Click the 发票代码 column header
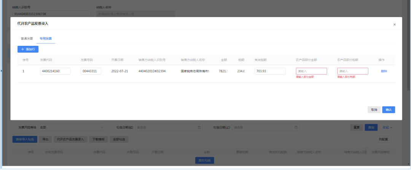This screenshot has height=170, width=411. pyautogui.click(x=46, y=60)
